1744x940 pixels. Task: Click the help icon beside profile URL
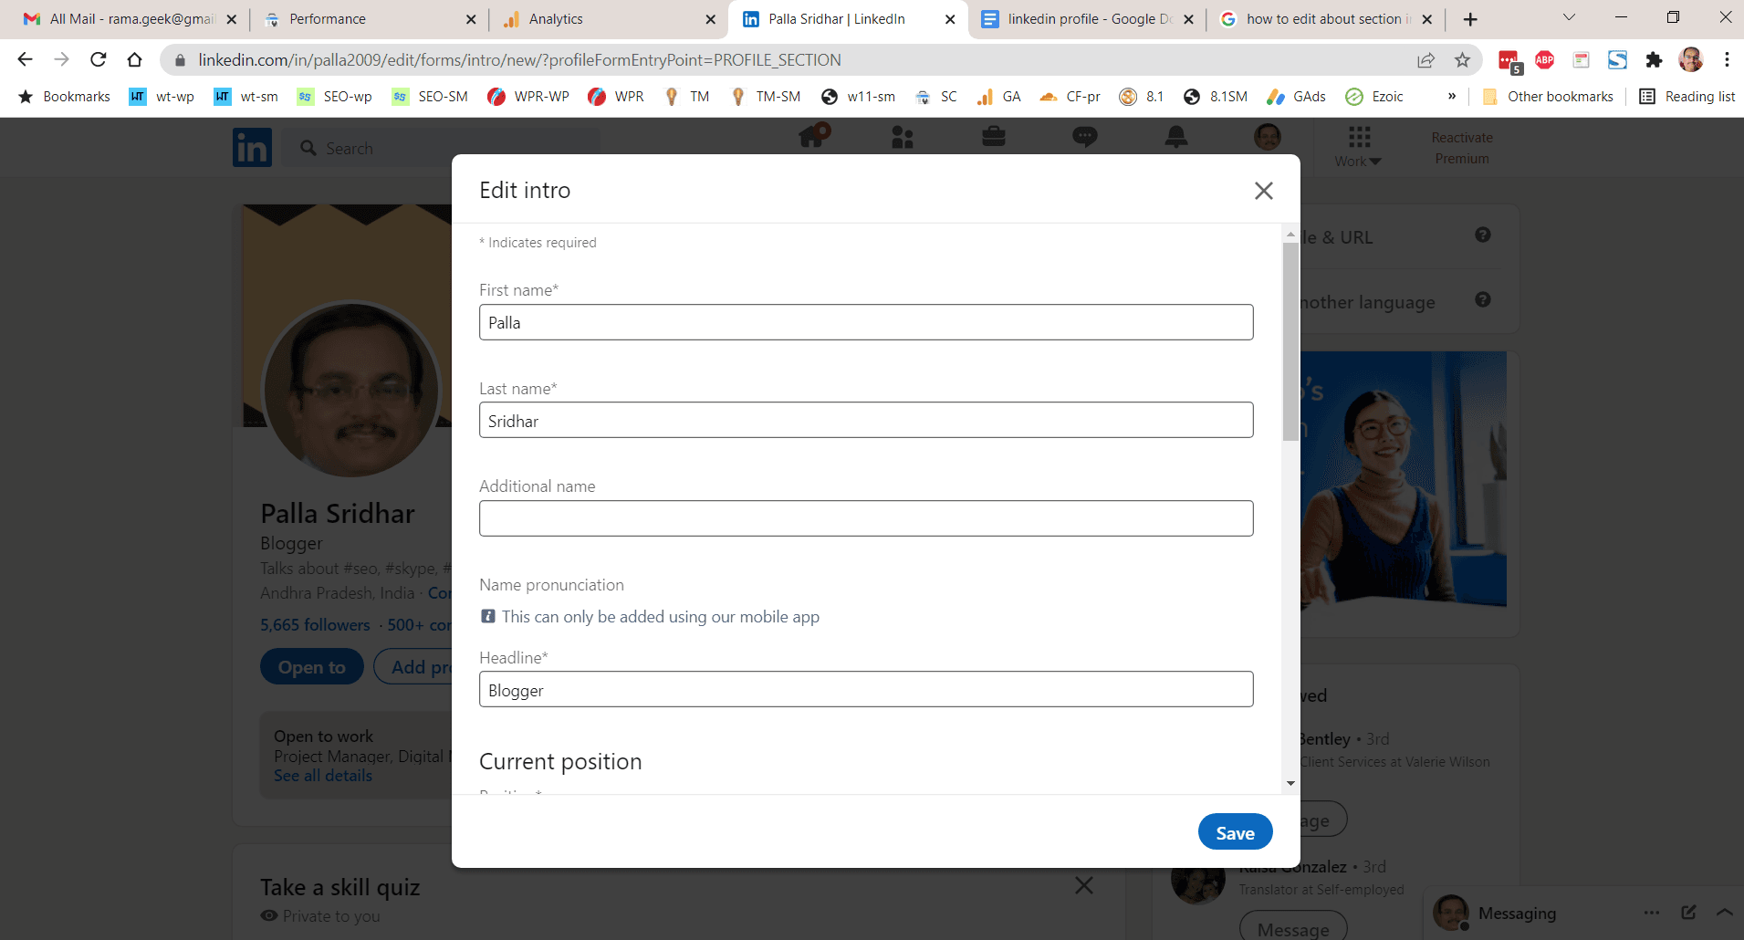coord(1483,235)
